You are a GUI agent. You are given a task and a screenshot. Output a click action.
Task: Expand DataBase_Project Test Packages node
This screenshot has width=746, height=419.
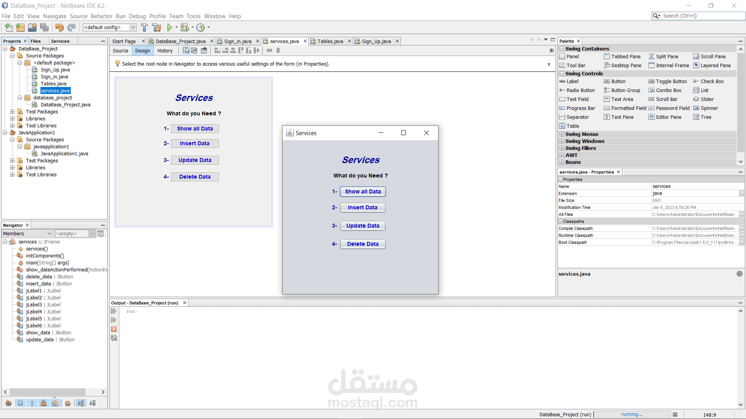click(12, 112)
